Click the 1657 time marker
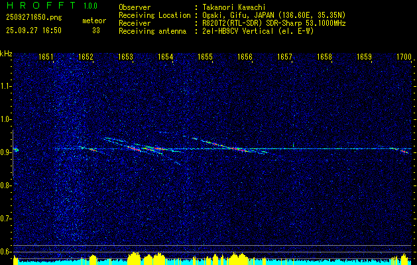Image resolution: width=417 pixels, height=265 pixels. (284, 56)
